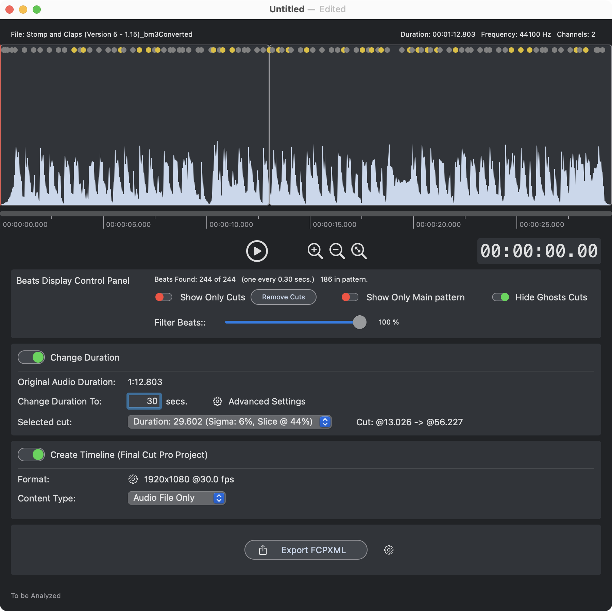Click the 00:00:20.000 timeline ruler mark

coord(438,225)
